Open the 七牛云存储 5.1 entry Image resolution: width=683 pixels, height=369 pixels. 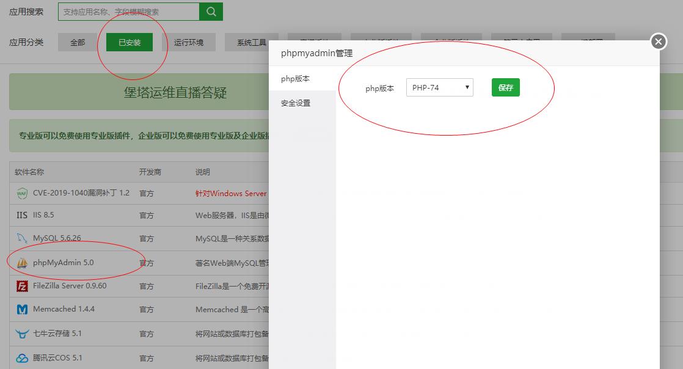tap(57, 334)
